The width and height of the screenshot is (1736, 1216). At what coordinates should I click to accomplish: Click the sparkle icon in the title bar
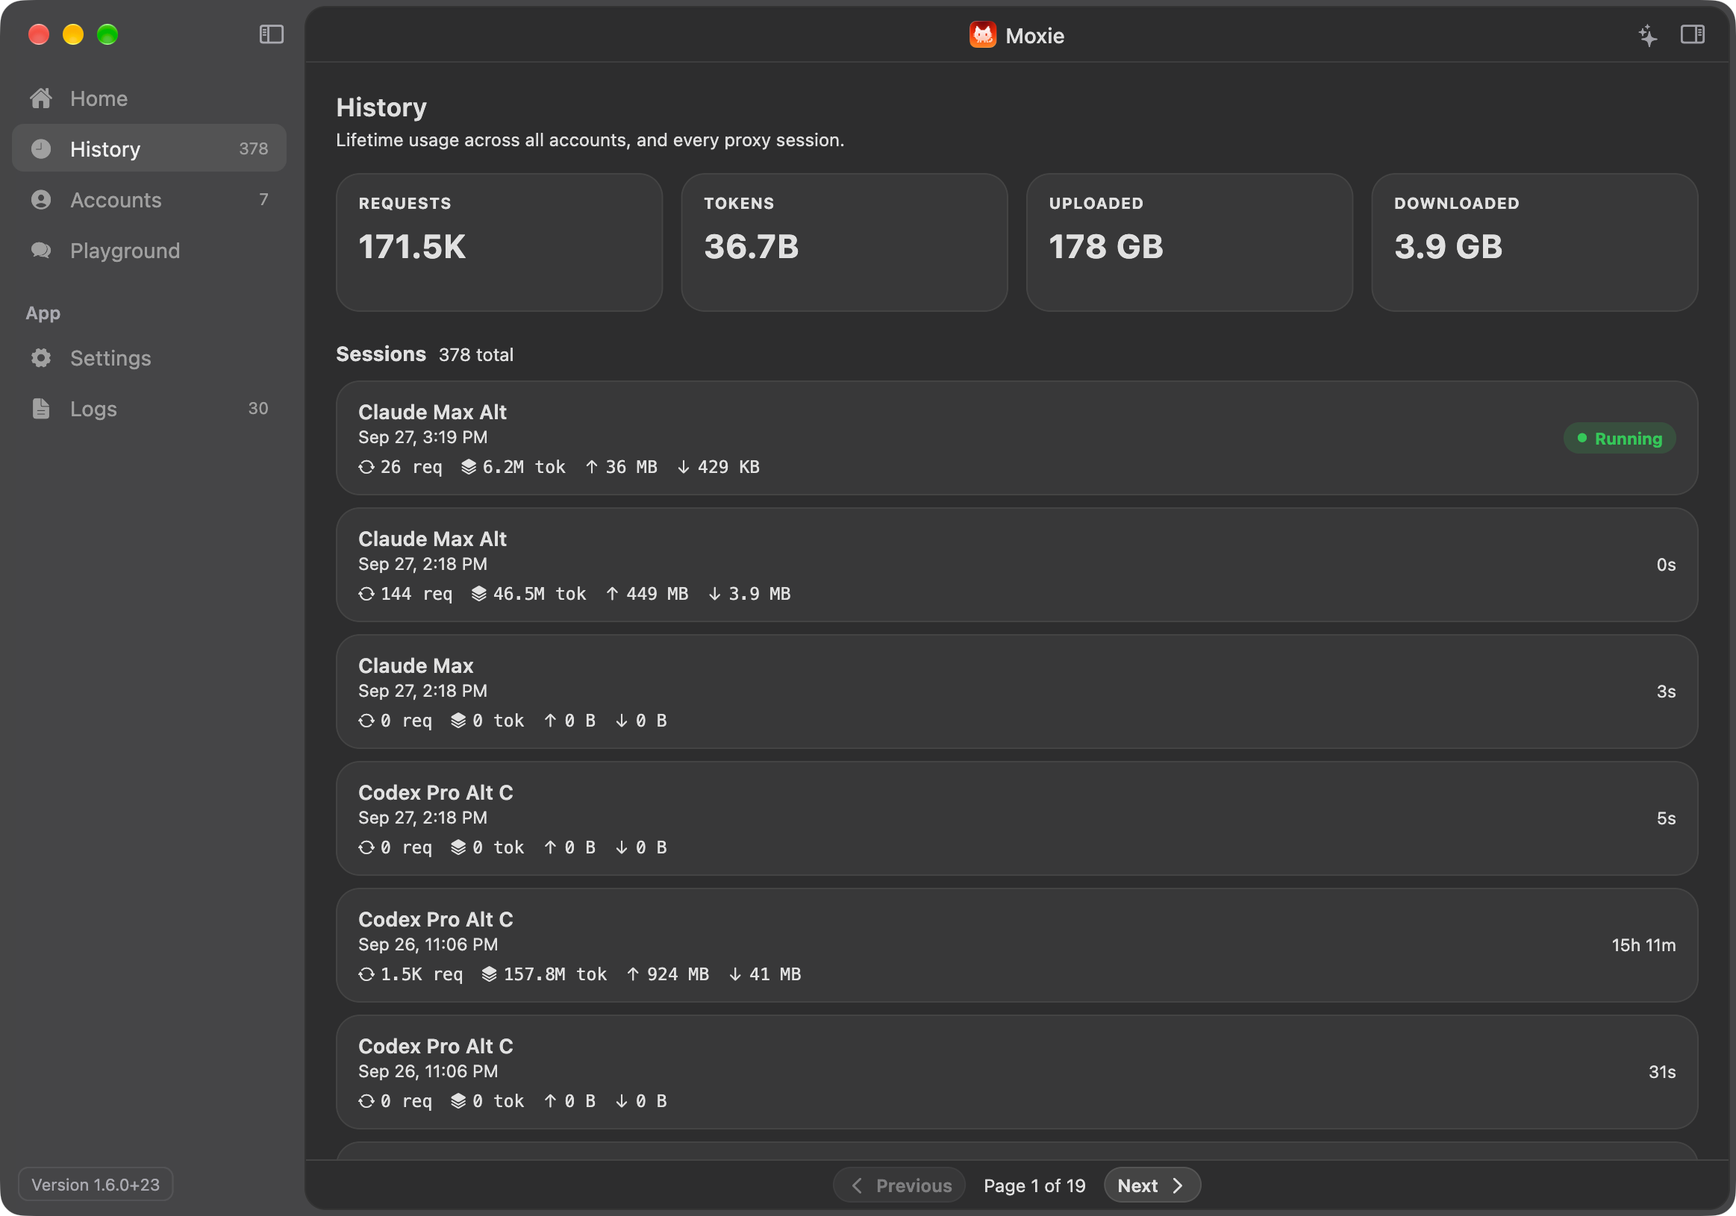1647,35
